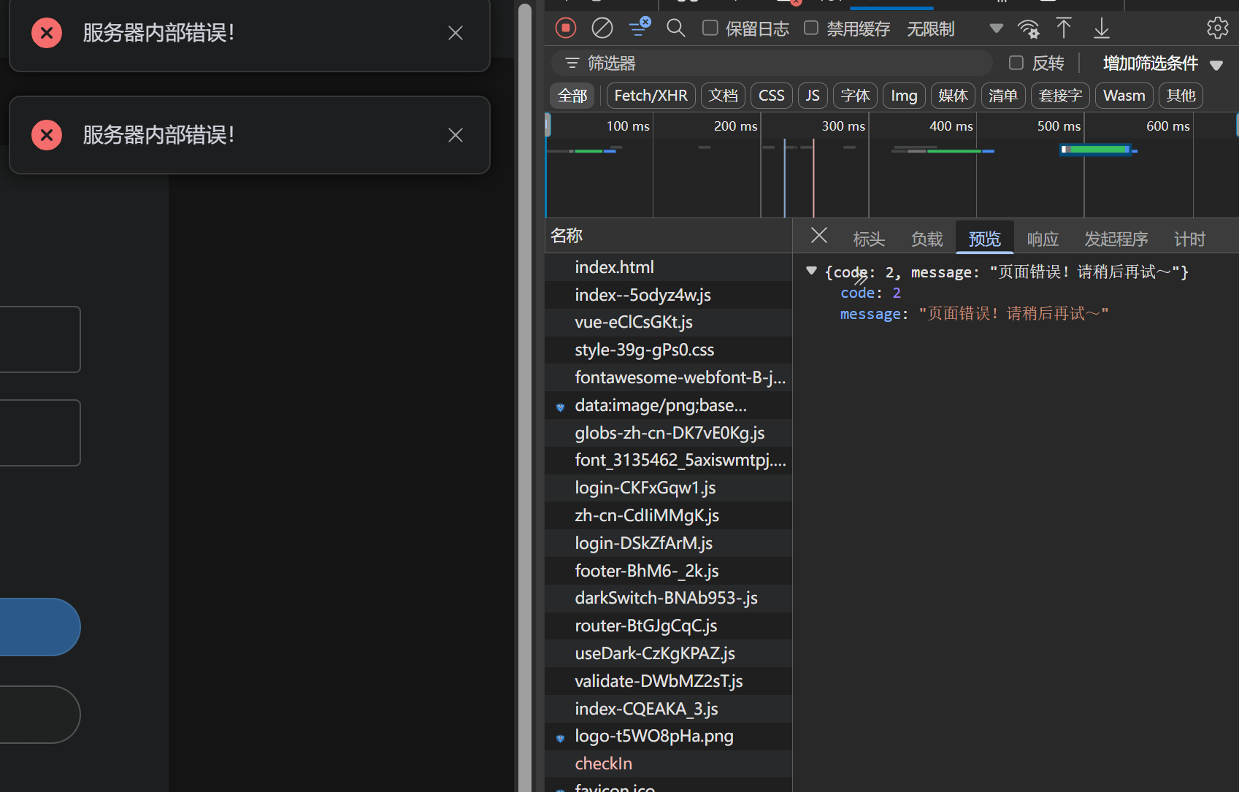Select router-BtGJgCqC.js request
Screen dimensions: 1239x792
669,626
